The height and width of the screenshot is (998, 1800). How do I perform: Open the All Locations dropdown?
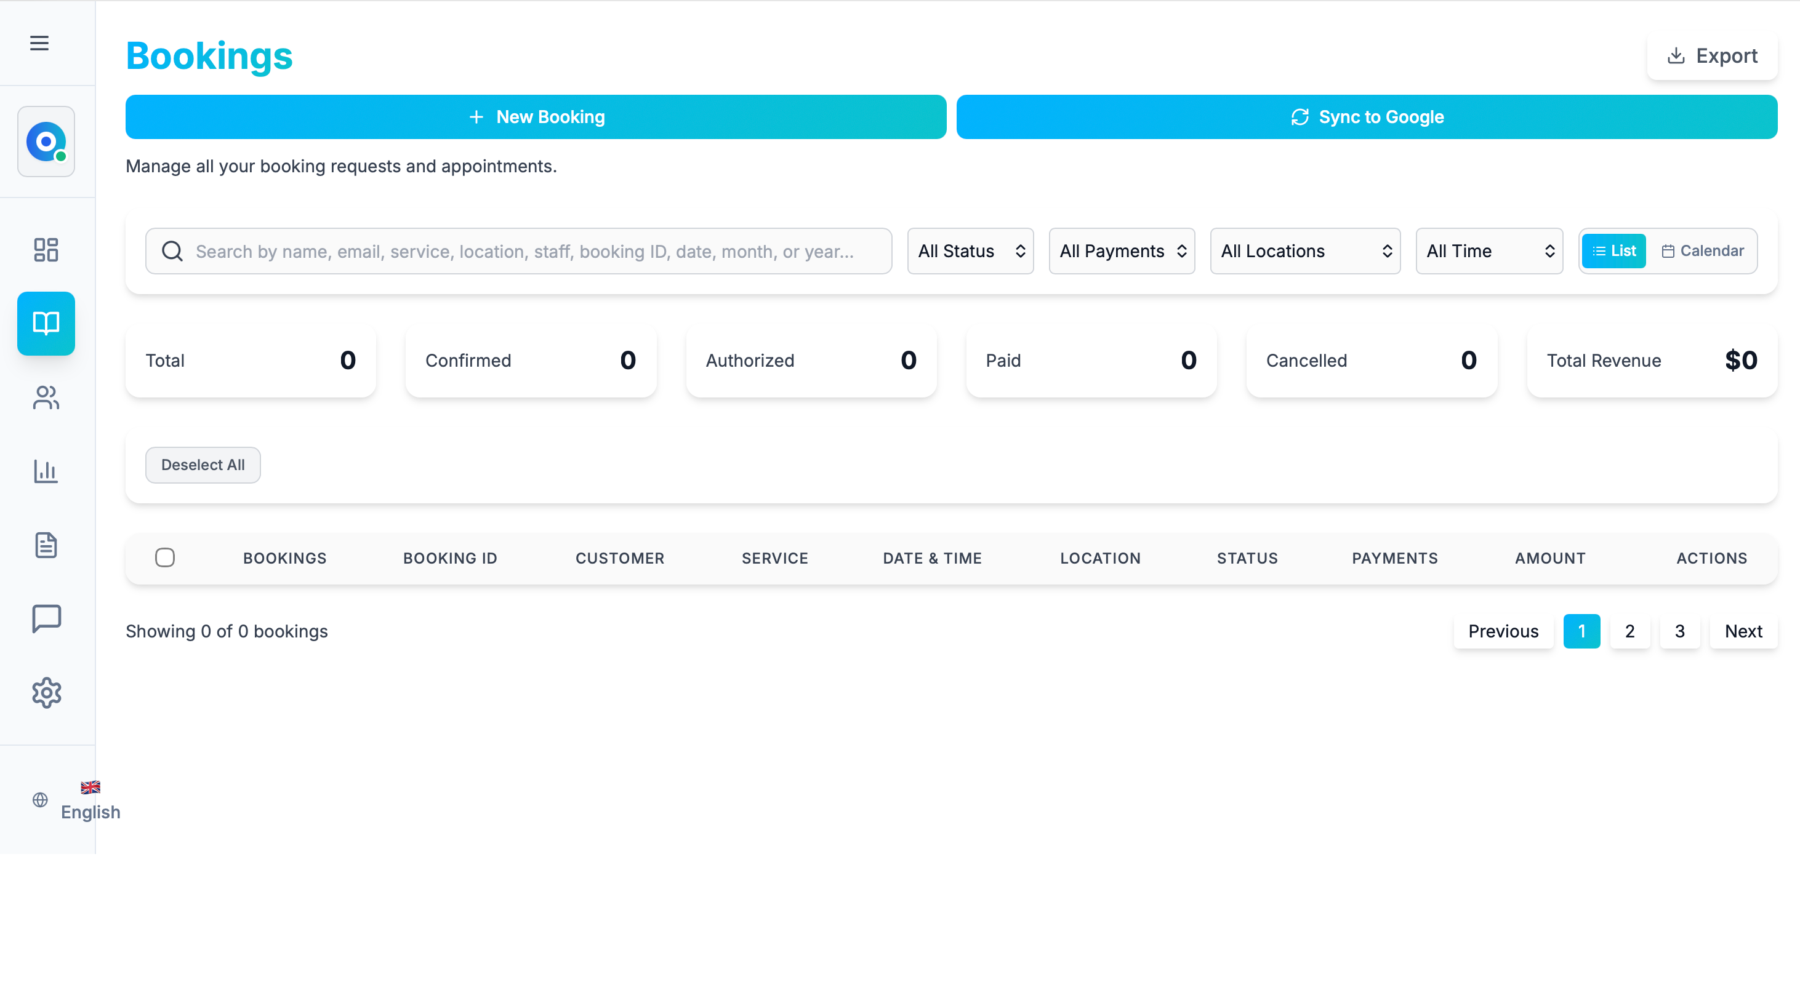(x=1304, y=250)
